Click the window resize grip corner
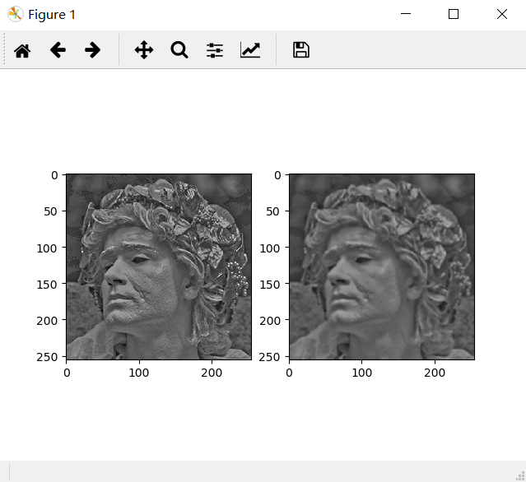The image size is (526, 482). pos(520,476)
